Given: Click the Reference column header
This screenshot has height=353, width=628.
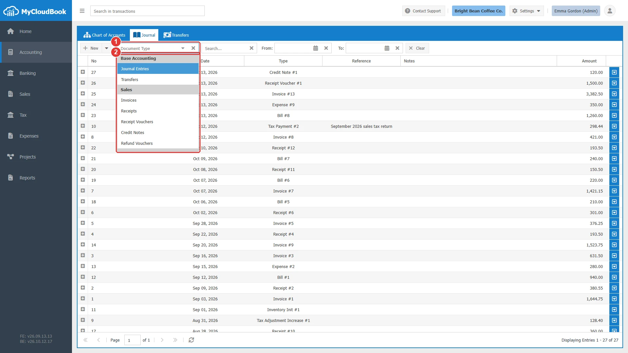Looking at the screenshot, I should (361, 61).
